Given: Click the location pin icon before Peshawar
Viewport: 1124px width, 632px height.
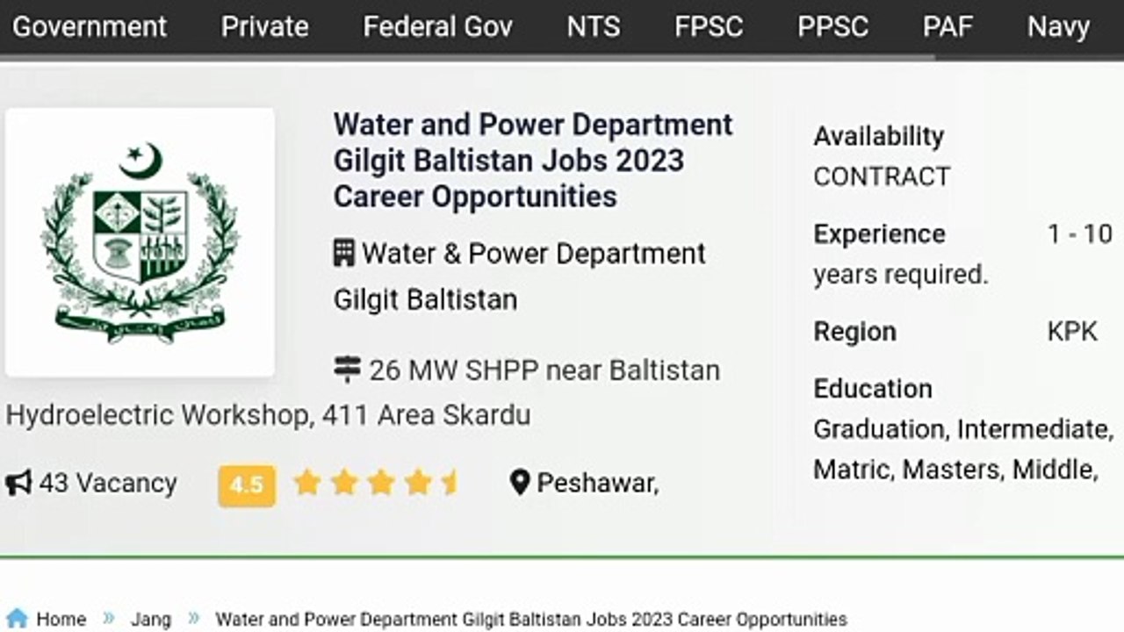Looking at the screenshot, I should [x=521, y=482].
